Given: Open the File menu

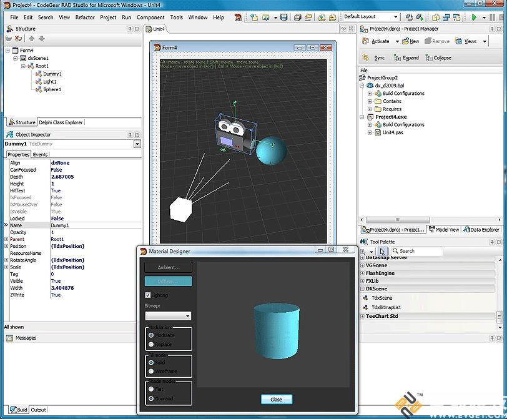Looking at the screenshot, I should click(14, 17).
